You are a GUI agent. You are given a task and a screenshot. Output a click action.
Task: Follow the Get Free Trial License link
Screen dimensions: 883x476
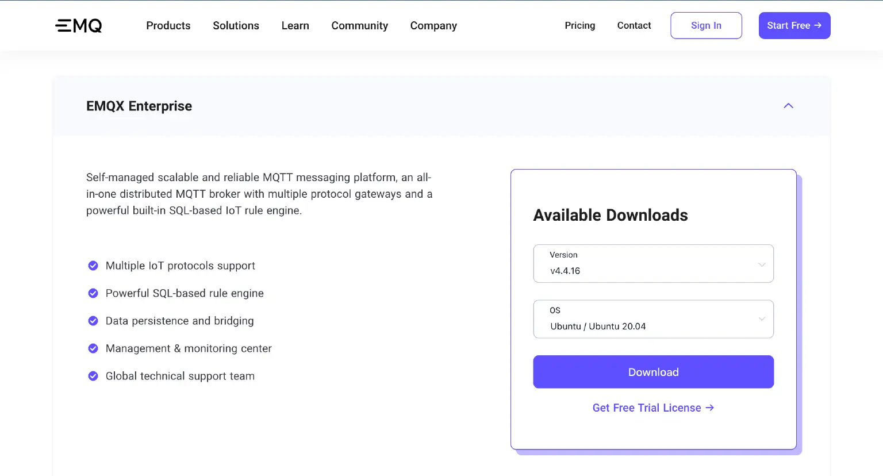pyautogui.click(x=647, y=408)
